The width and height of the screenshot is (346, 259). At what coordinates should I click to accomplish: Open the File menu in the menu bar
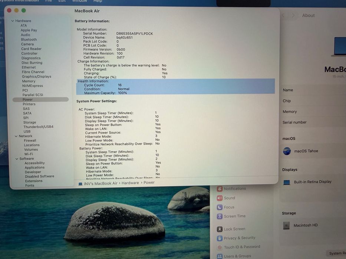[x=49, y=1]
